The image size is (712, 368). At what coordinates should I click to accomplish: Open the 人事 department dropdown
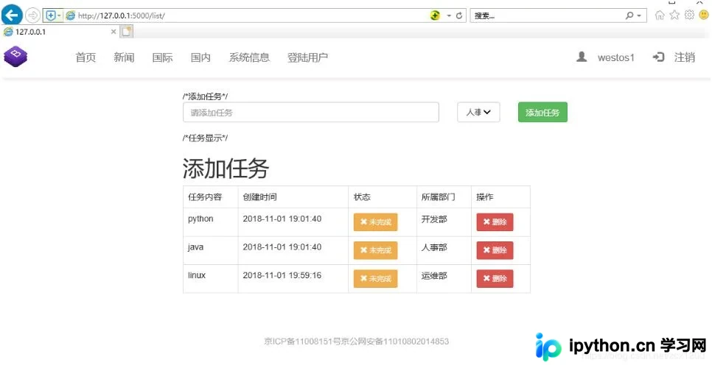click(x=478, y=112)
